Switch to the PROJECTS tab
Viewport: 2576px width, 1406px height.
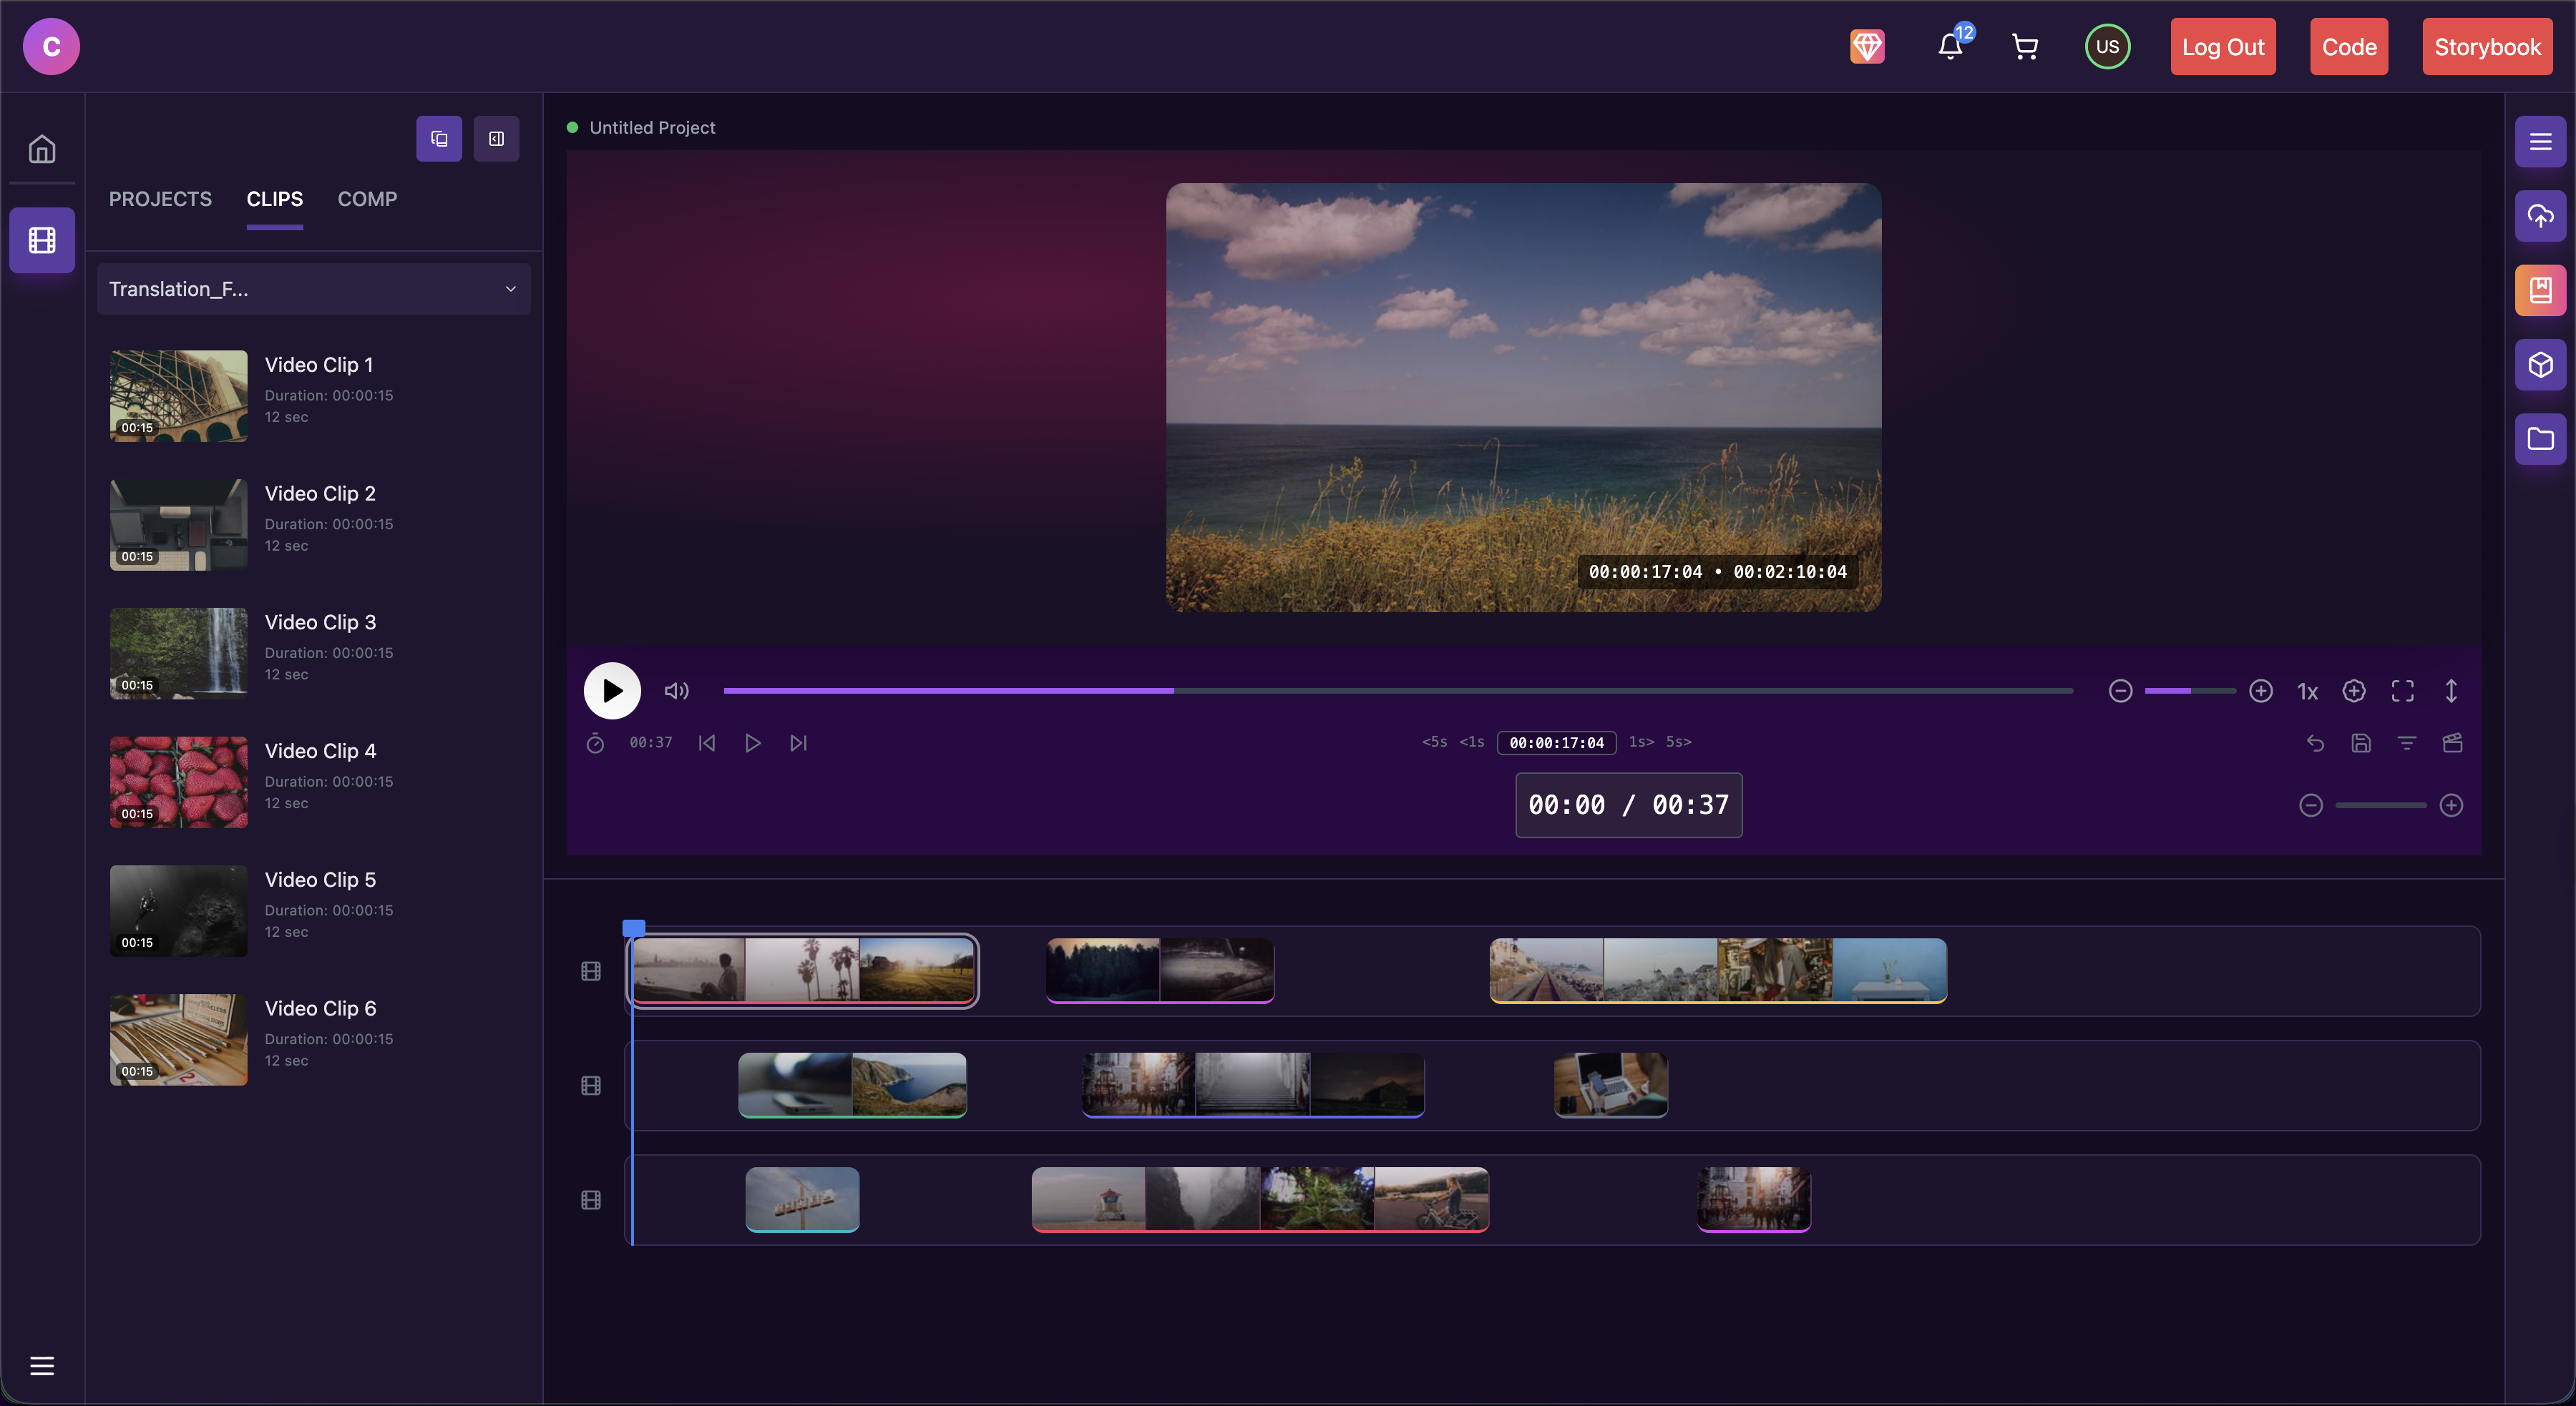point(160,199)
